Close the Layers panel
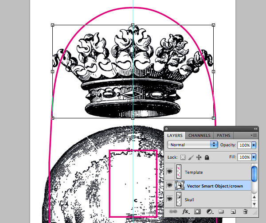Screen dimensions: 266x223 (166, 129)
